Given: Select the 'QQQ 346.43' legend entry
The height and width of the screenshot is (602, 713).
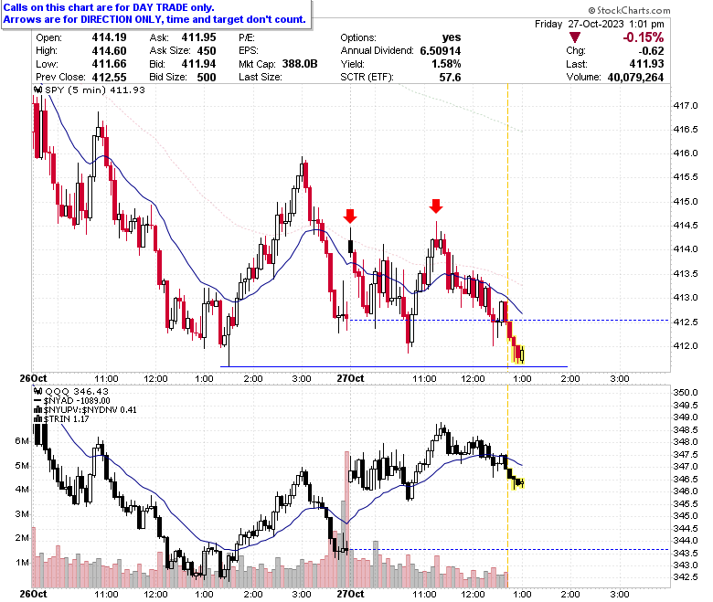Looking at the screenshot, I should click(77, 391).
